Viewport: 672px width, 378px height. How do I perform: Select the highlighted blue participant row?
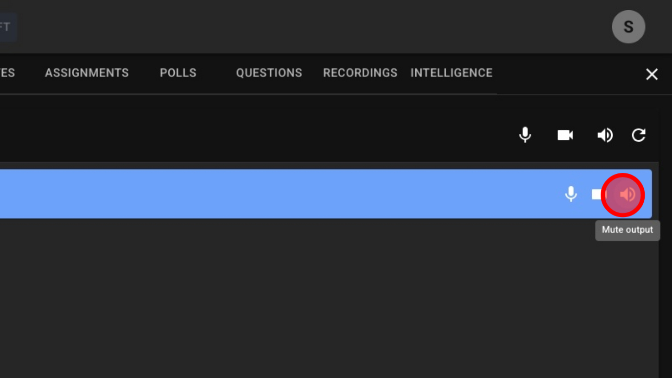(x=278, y=194)
